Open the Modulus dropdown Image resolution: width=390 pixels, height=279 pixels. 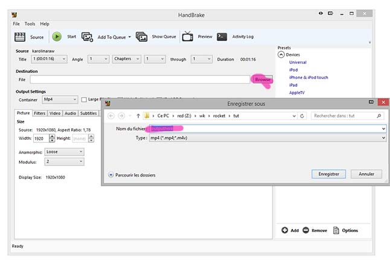tap(65, 162)
